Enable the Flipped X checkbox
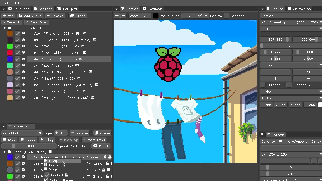Screen dimensions: 322x181 [263, 85]
